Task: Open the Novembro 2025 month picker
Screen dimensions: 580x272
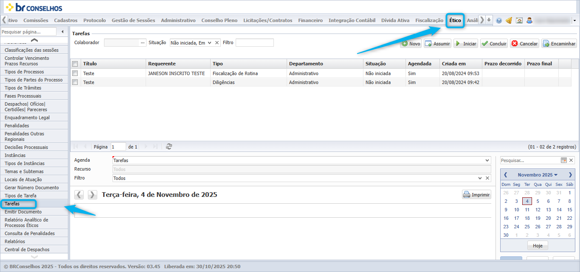Action: (x=538, y=175)
